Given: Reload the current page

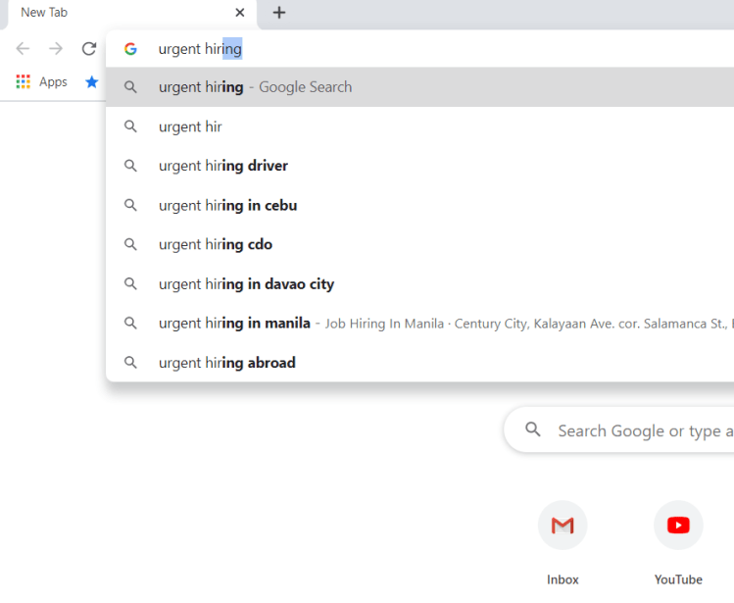Looking at the screenshot, I should [x=89, y=49].
